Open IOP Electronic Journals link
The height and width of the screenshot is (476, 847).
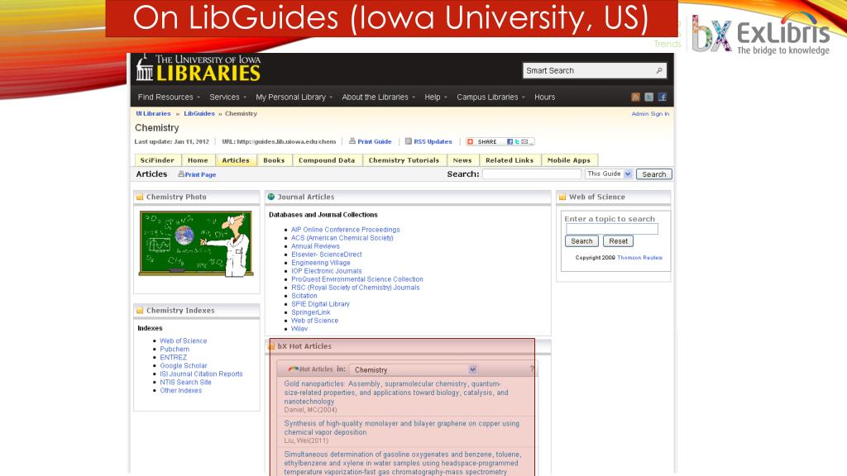pyautogui.click(x=326, y=271)
